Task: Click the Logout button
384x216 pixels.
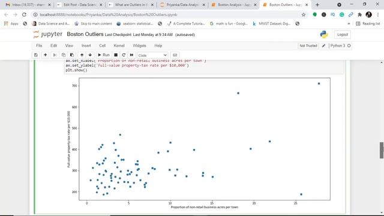Action: pyautogui.click(x=343, y=35)
